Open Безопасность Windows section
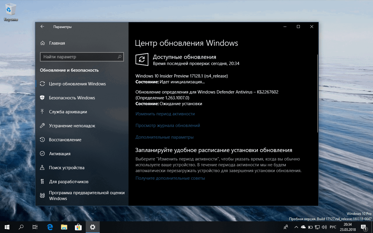This screenshot has height=233, width=373. [82, 98]
